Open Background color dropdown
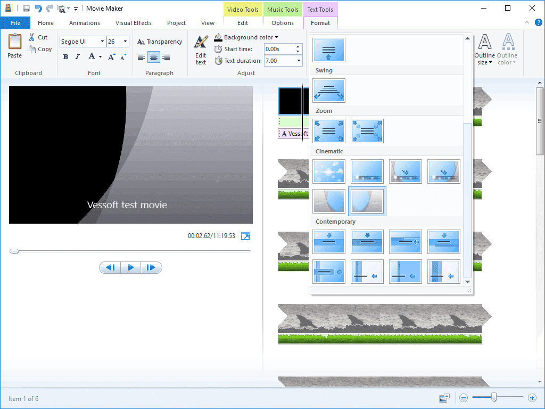 (246, 37)
